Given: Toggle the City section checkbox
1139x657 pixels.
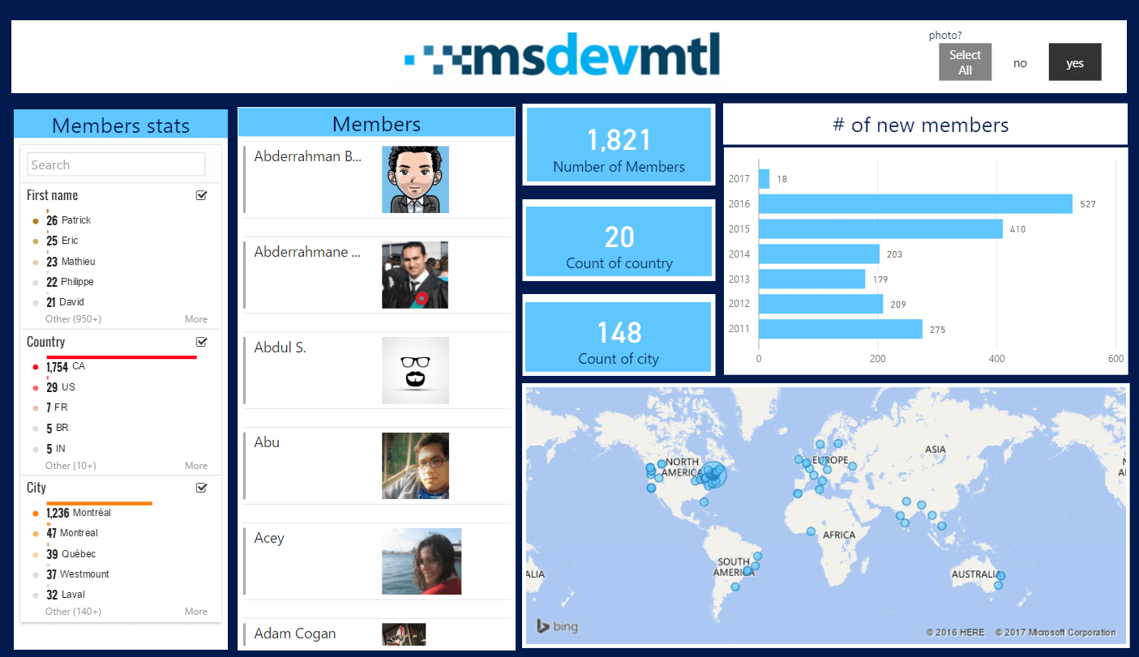Looking at the screenshot, I should (201, 488).
